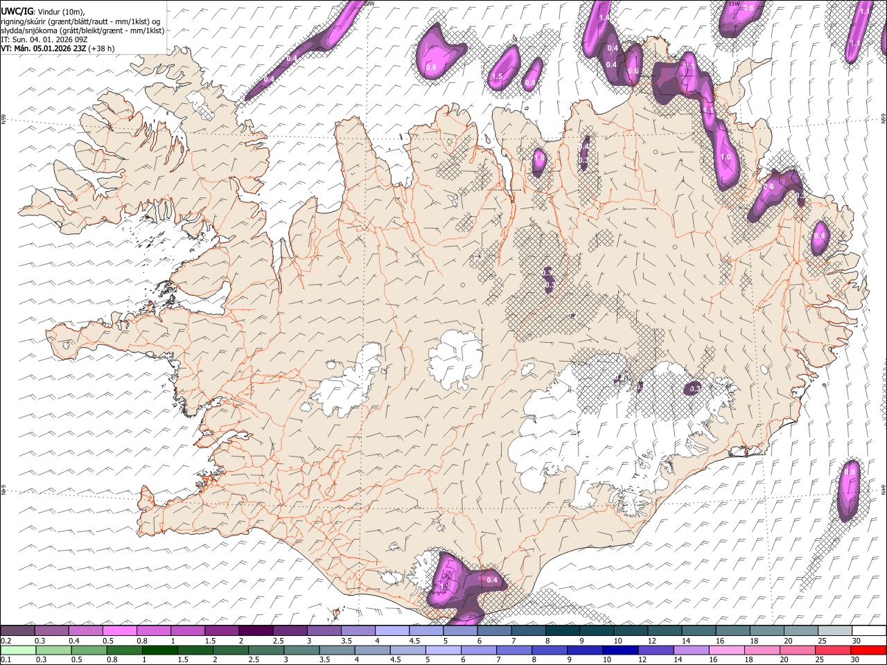The height and width of the screenshot is (665, 887).
Task: Select the '12' label on the bottom rain scale
Action: tap(642, 659)
